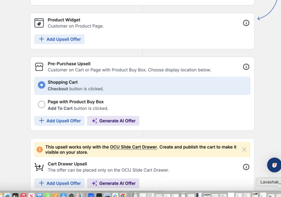The height and width of the screenshot is (197, 281).
Task: Click the Cart Drawer Upsell cart icon
Action: point(39,167)
